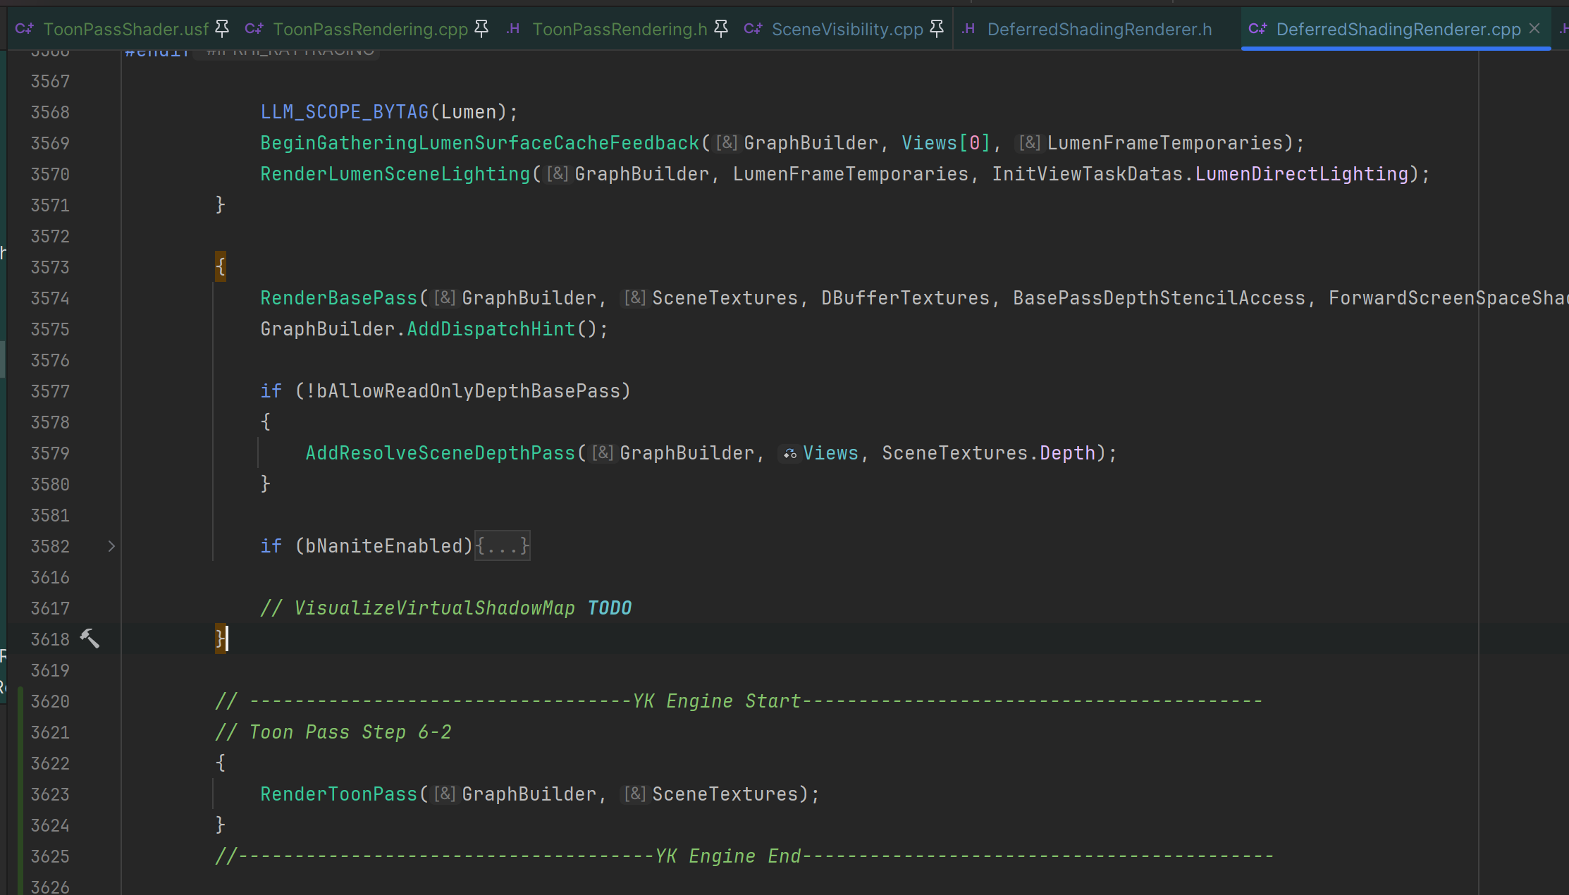Click the C++ file icon on ToonPassShader.usf tab
This screenshot has height=895, width=1569.
[25, 29]
